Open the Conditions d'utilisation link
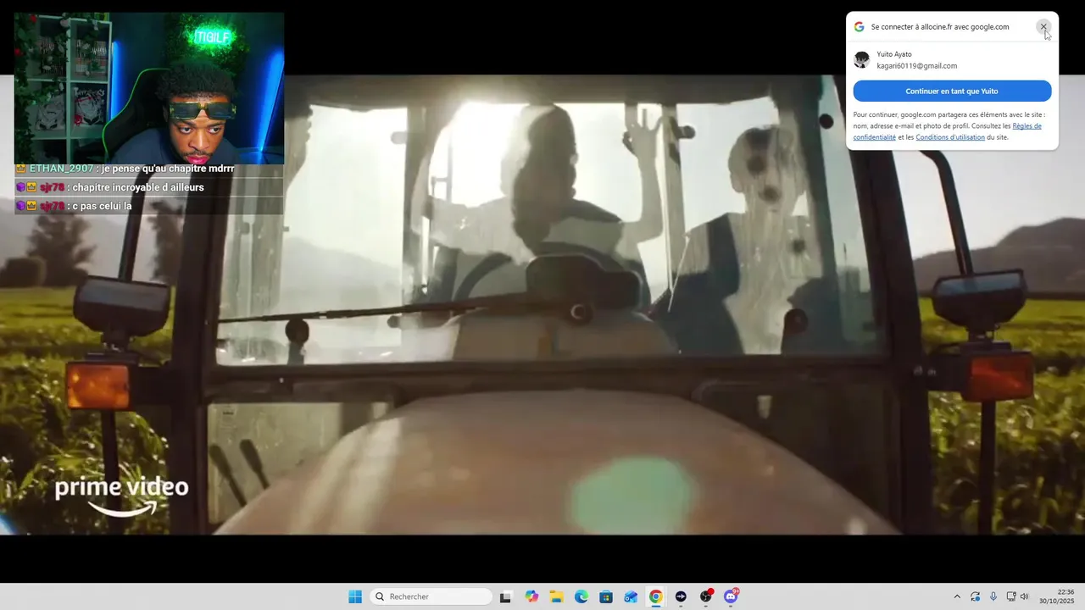Image resolution: width=1085 pixels, height=610 pixels. pos(950,137)
